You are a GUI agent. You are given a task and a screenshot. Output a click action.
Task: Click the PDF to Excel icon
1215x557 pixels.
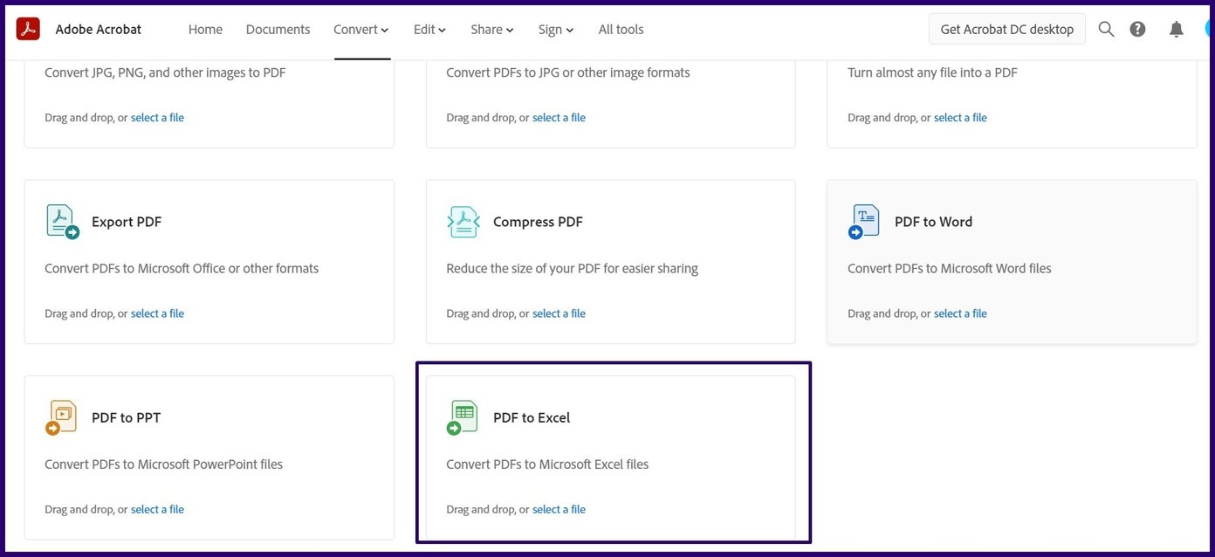463,417
